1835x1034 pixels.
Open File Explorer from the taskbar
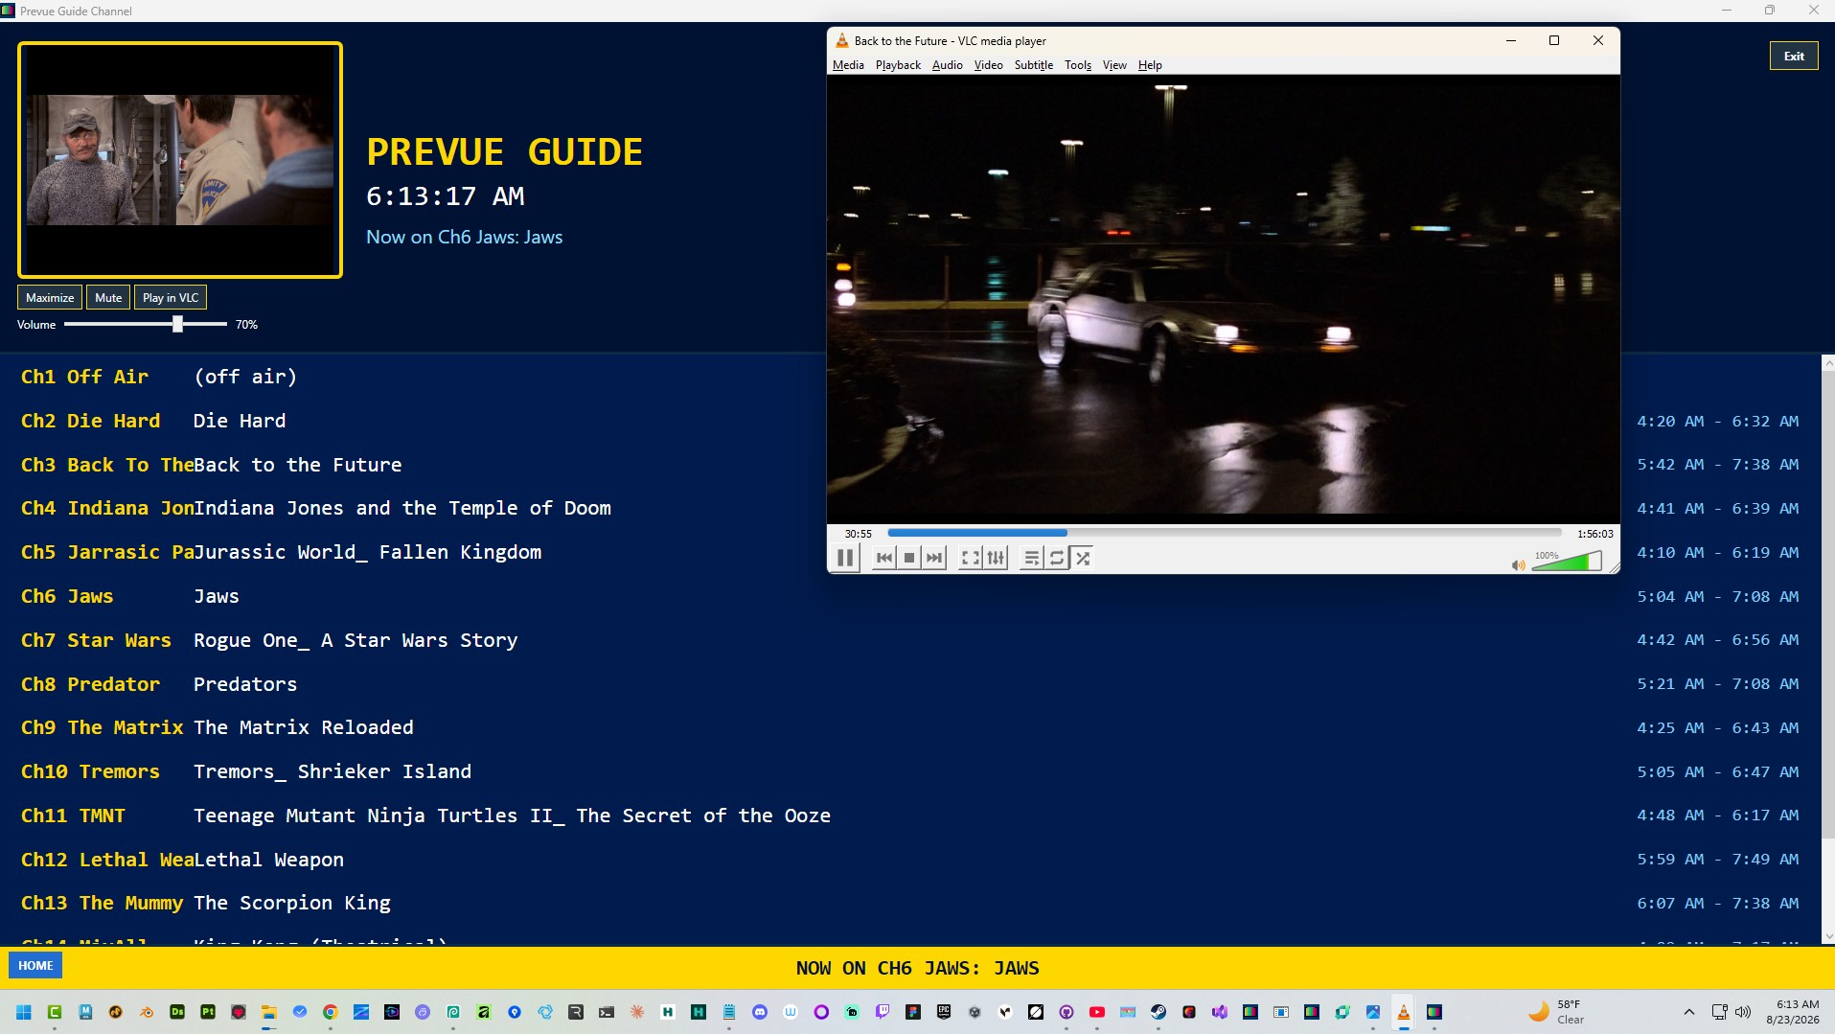click(x=269, y=1012)
